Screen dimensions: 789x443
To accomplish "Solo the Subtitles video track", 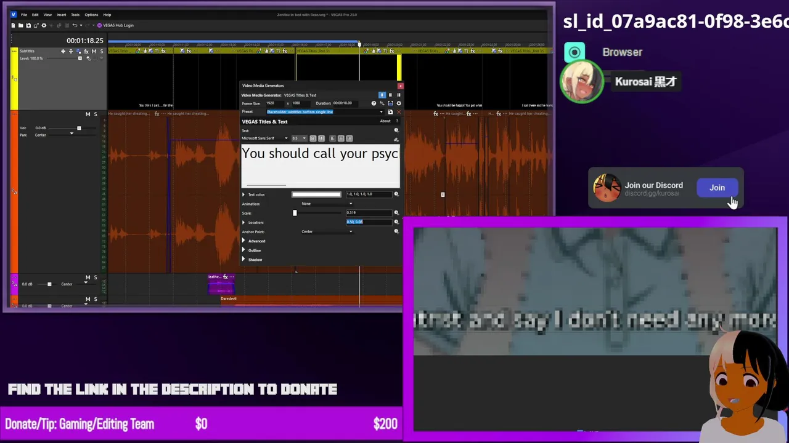I will pos(102,51).
